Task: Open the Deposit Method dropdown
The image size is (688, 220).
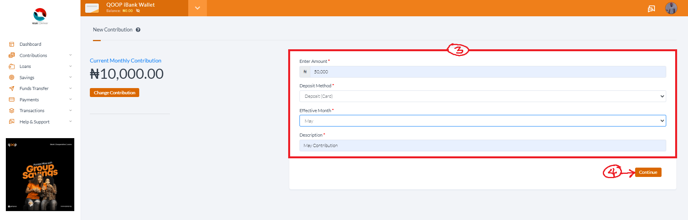Action: (x=483, y=96)
